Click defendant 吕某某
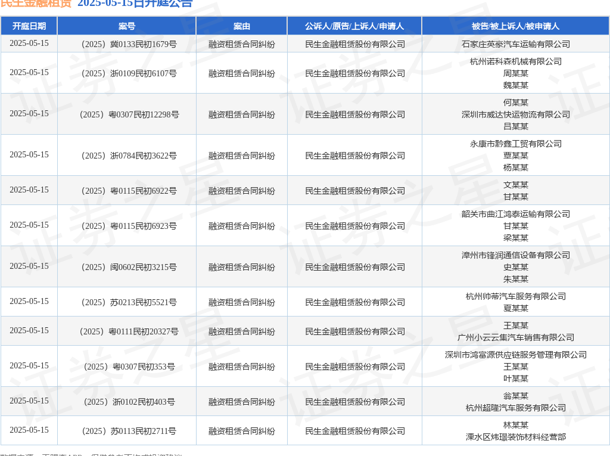This screenshot has width=610, height=456. click(516, 126)
